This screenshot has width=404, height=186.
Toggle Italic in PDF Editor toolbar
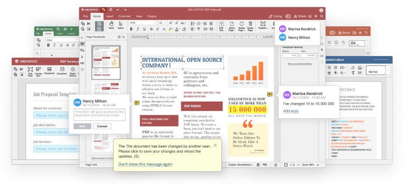[x=138, y=29]
